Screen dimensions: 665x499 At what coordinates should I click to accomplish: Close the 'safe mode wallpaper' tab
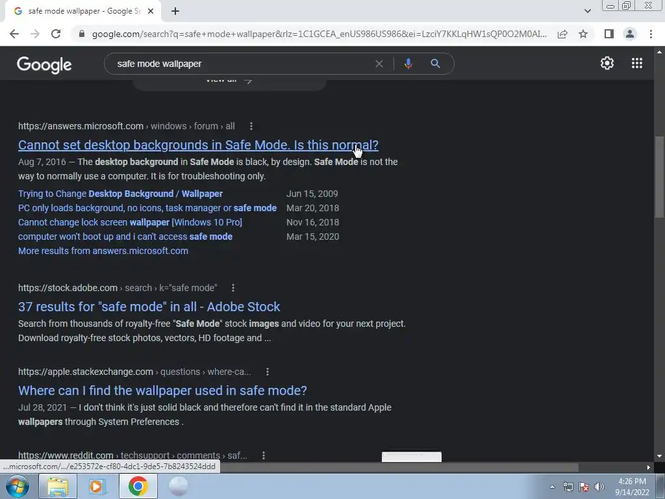pyautogui.click(x=151, y=11)
